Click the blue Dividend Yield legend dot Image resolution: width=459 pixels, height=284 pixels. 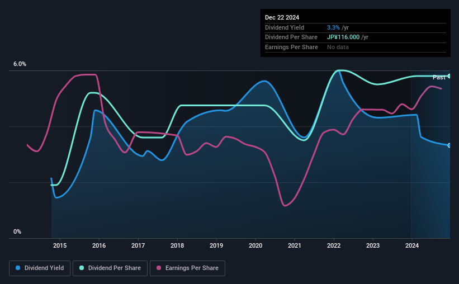pos(18,268)
